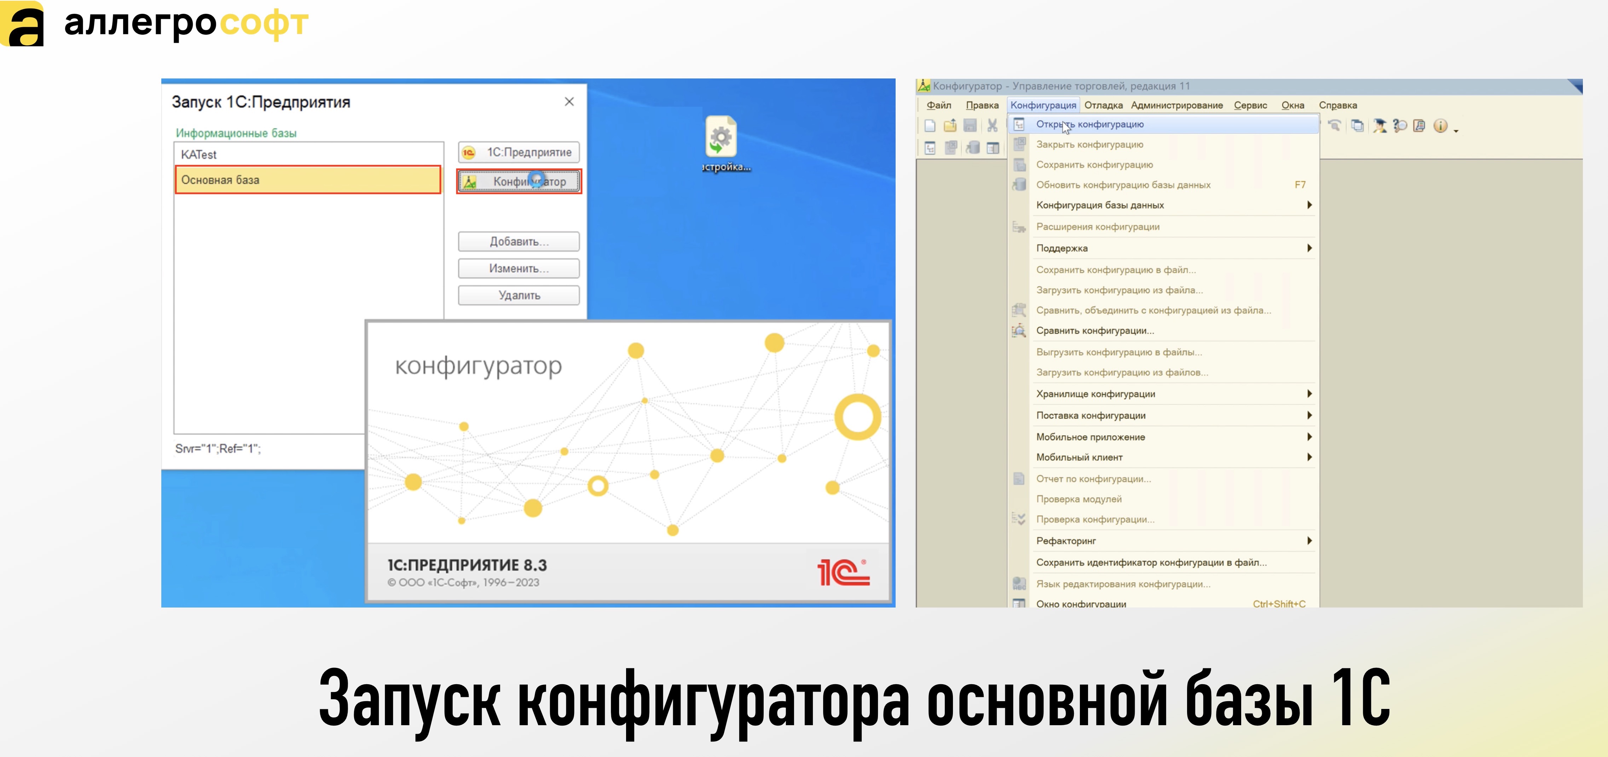This screenshot has width=1608, height=757.
Task: Click the question-mark magnifier help search icon
Action: click(x=1400, y=126)
